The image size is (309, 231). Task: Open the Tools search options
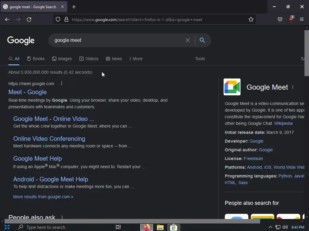pos(200,59)
